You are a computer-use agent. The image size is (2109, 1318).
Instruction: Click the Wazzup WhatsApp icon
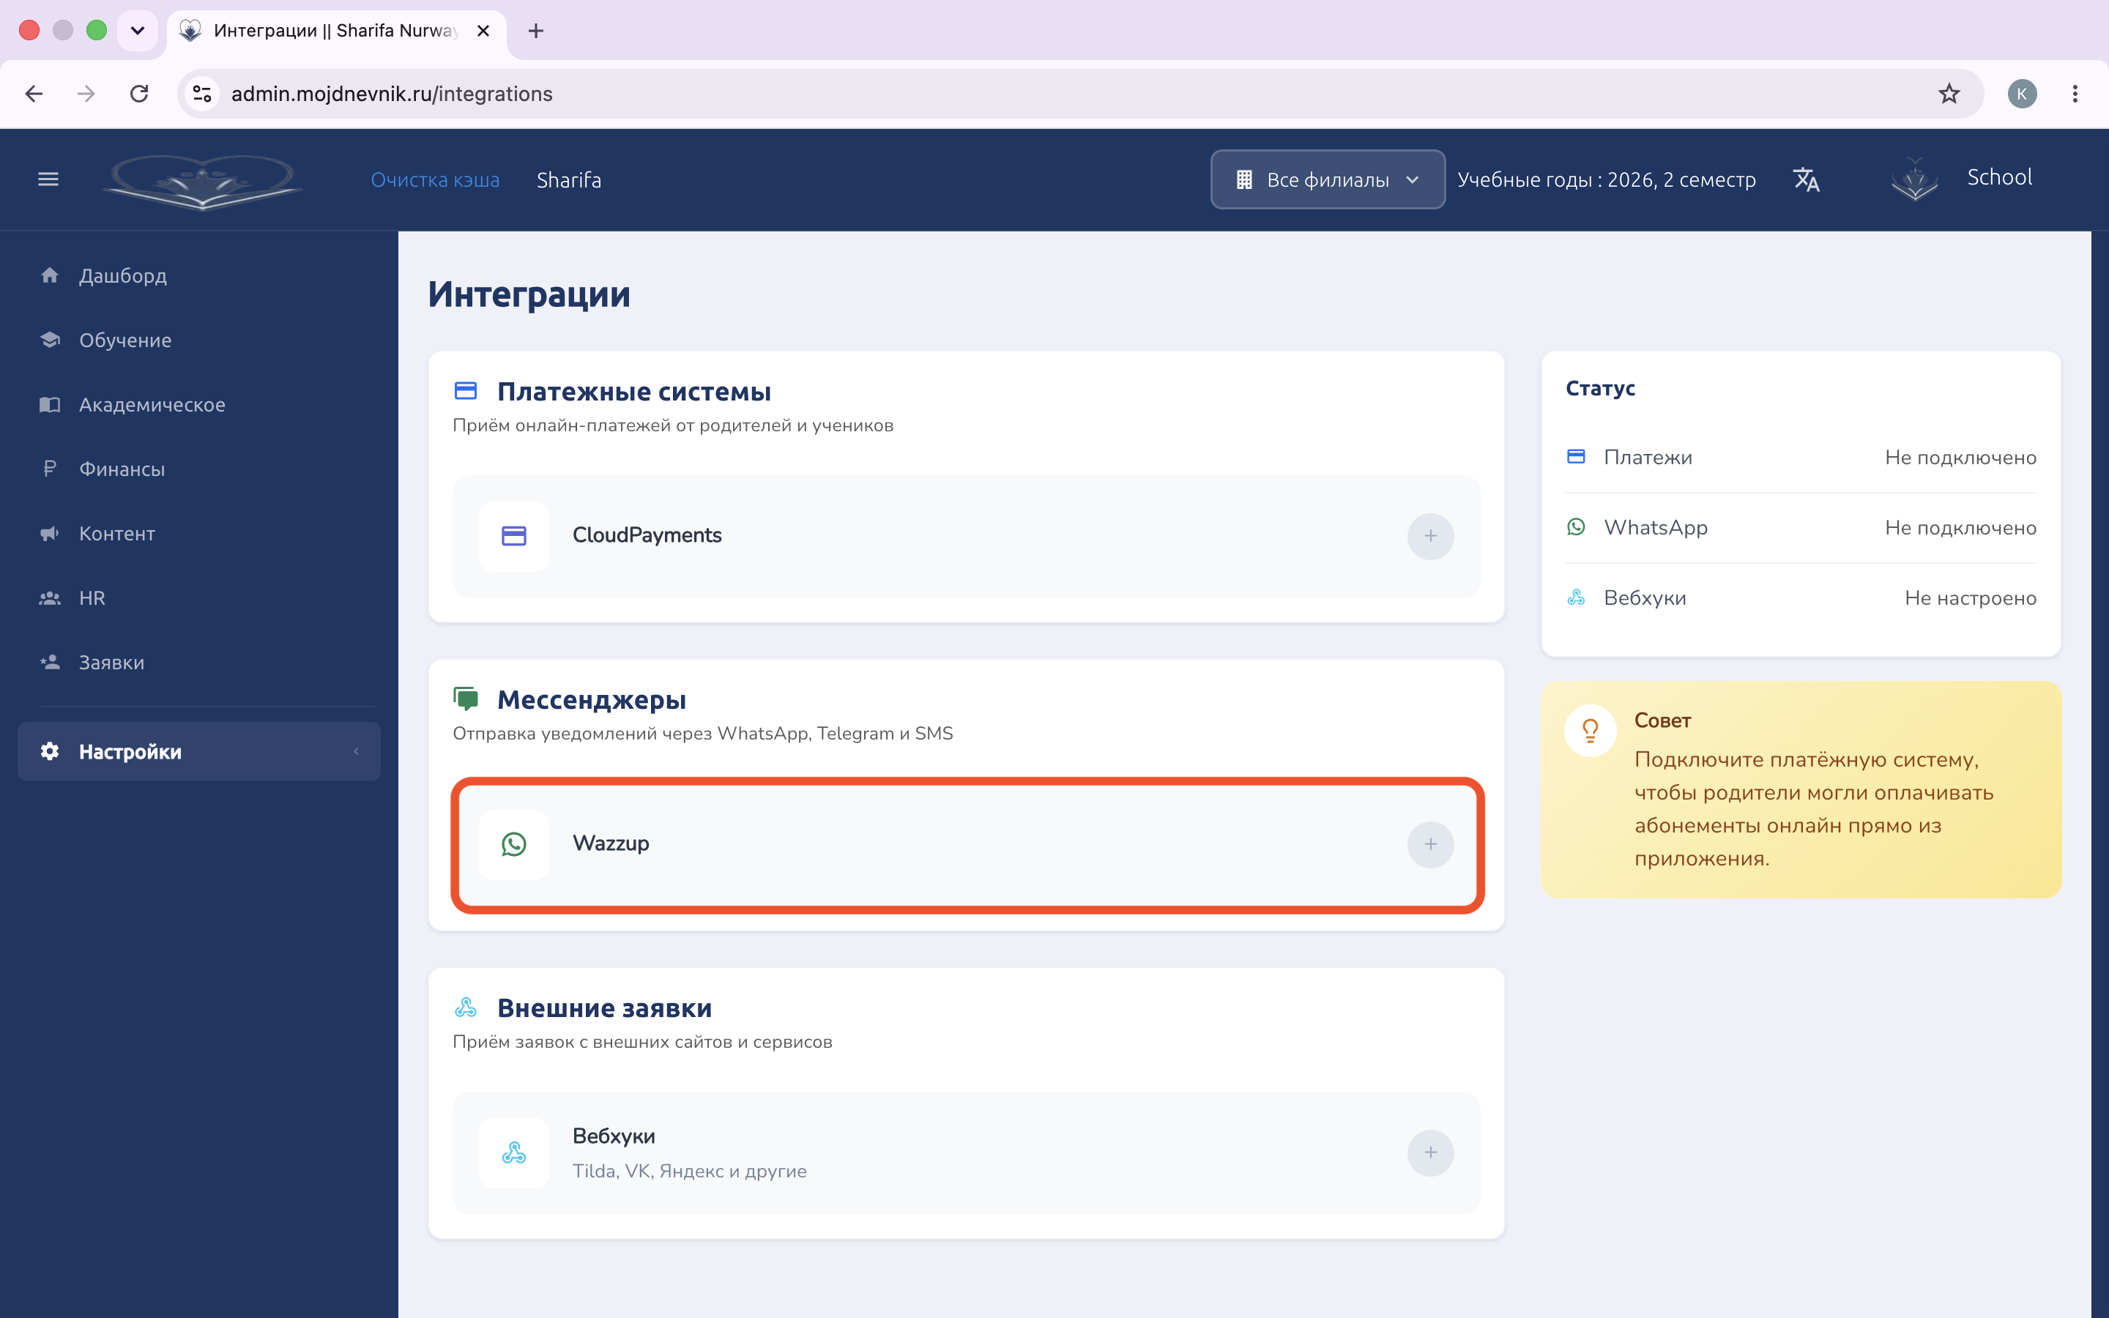514,844
